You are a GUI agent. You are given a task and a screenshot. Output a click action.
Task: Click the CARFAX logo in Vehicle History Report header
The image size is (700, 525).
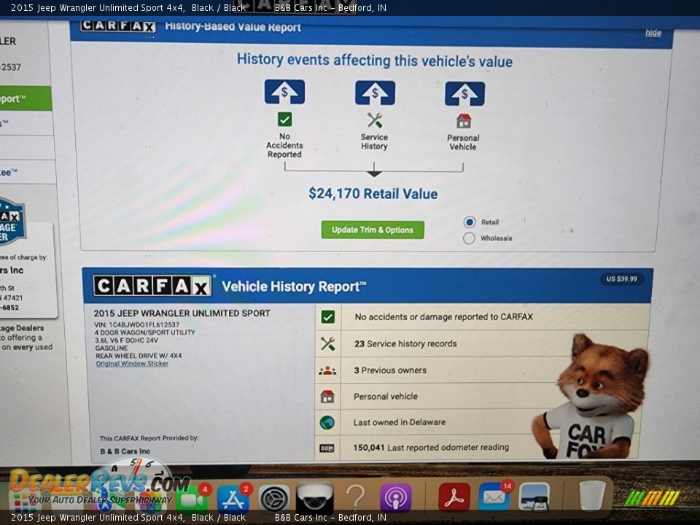click(x=152, y=286)
